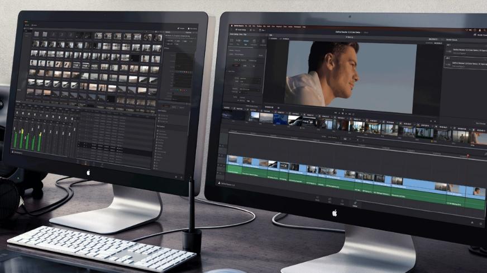Select the last render preset icon
Viewport: 487px width, 273px height.
coord(262,42)
